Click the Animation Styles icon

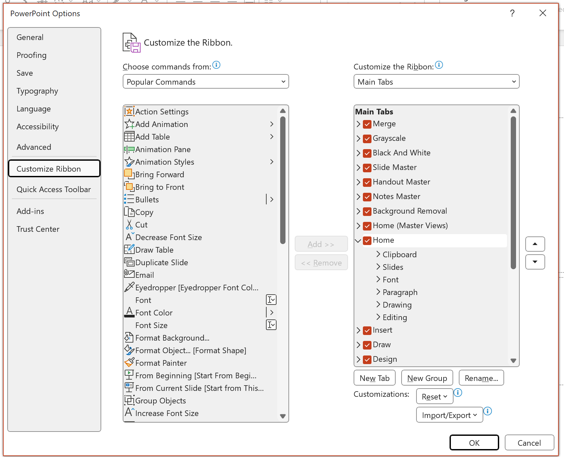(129, 162)
